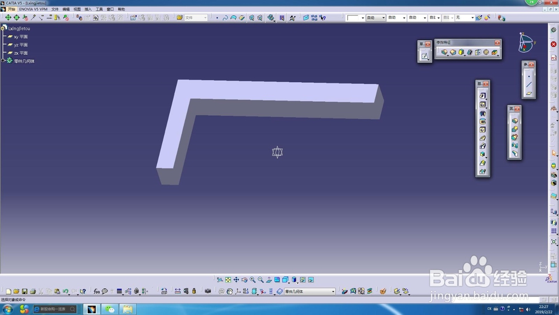Click the shaft icon in sketch-based features toolbar

pyautogui.click(x=482, y=113)
